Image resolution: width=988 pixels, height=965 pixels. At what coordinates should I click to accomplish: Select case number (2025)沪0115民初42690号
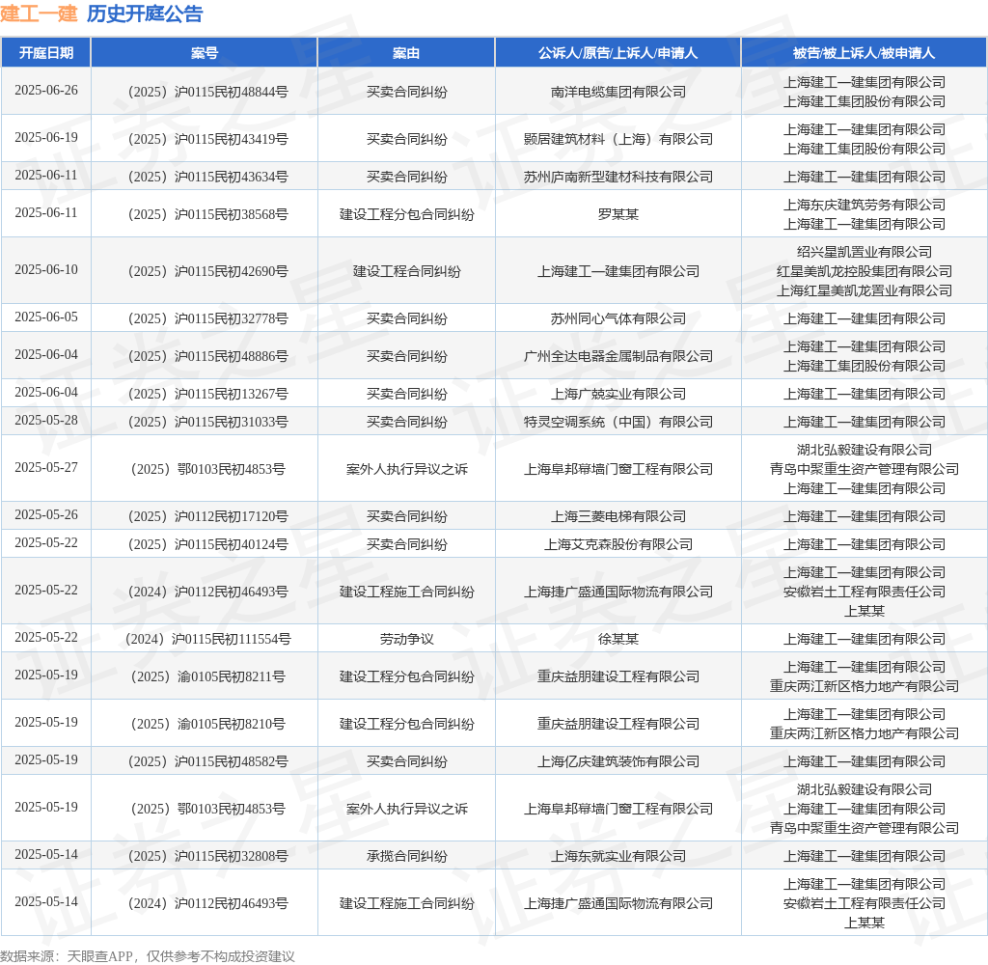(208, 272)
